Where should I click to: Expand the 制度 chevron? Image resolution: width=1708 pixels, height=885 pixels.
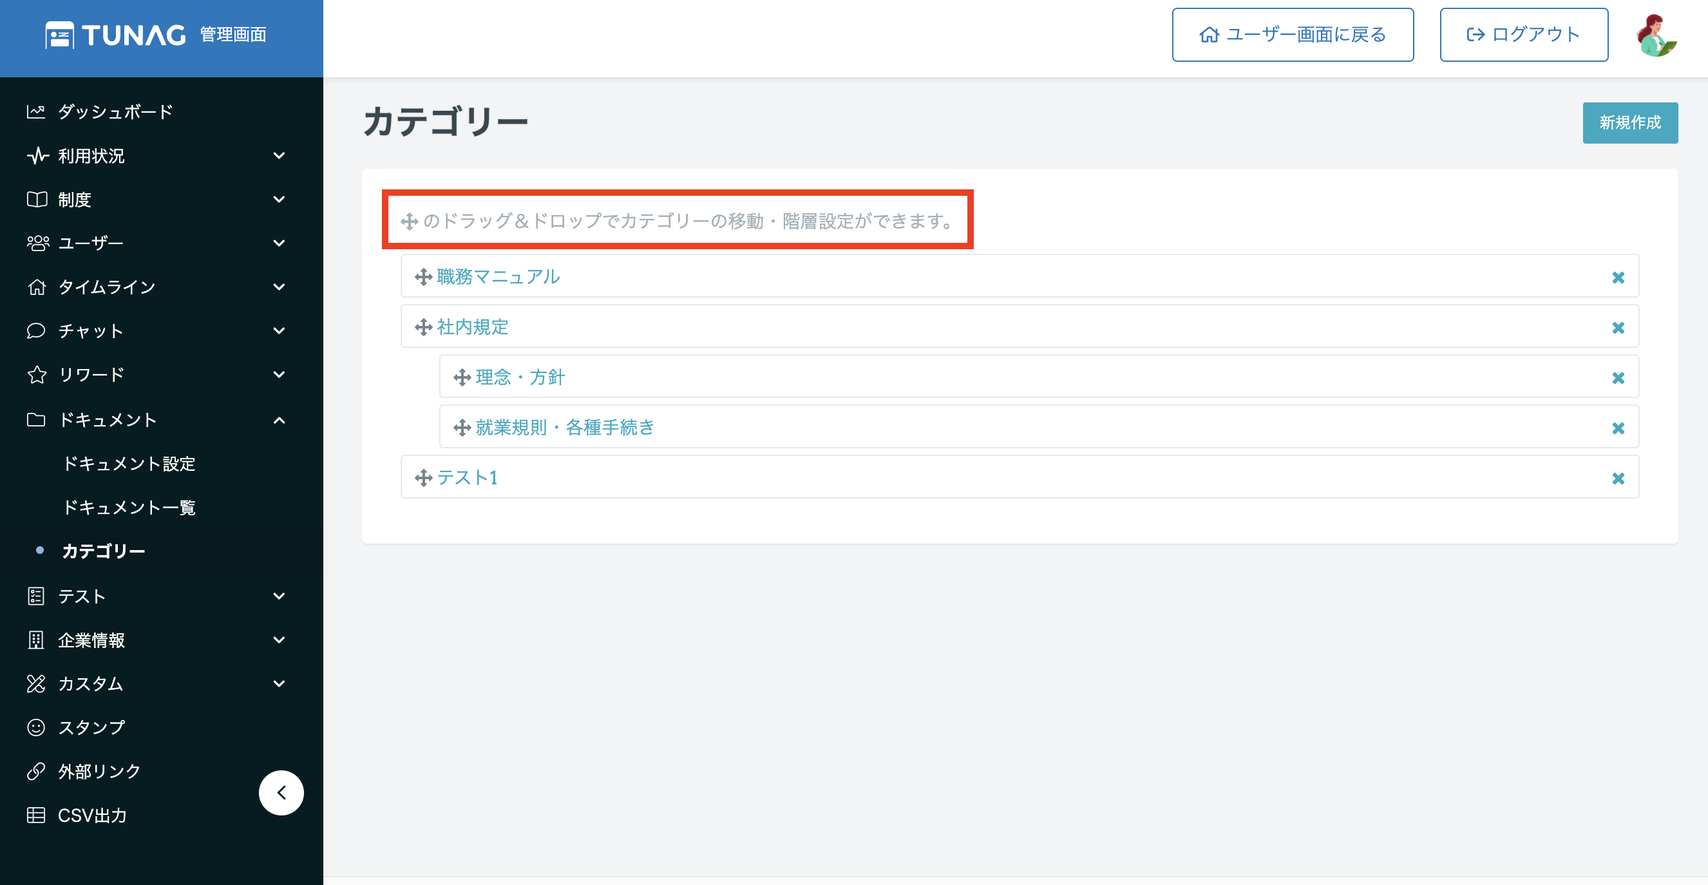click(279, 200)
